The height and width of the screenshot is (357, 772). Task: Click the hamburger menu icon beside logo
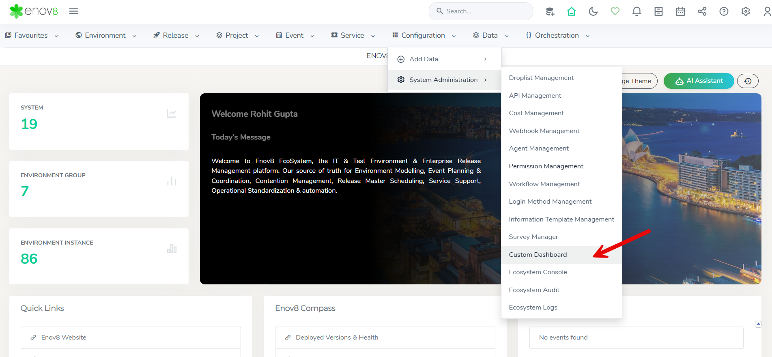click(x=73, y=11)
